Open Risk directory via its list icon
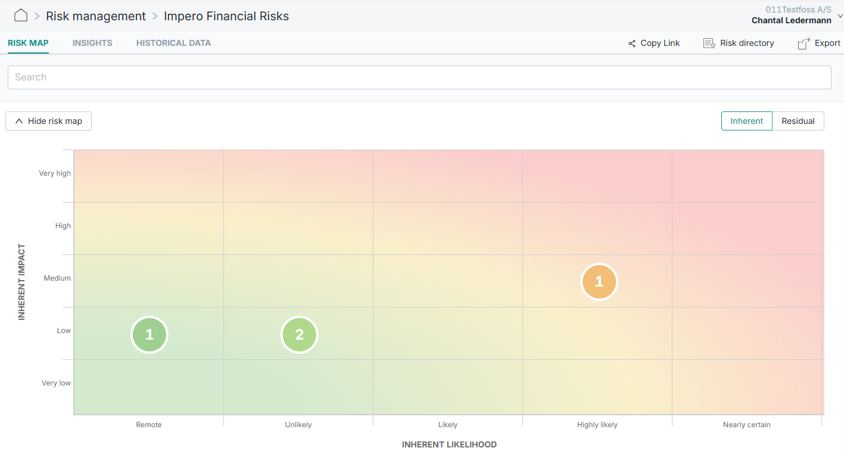 pyautogui.click(x=709, y=43)
